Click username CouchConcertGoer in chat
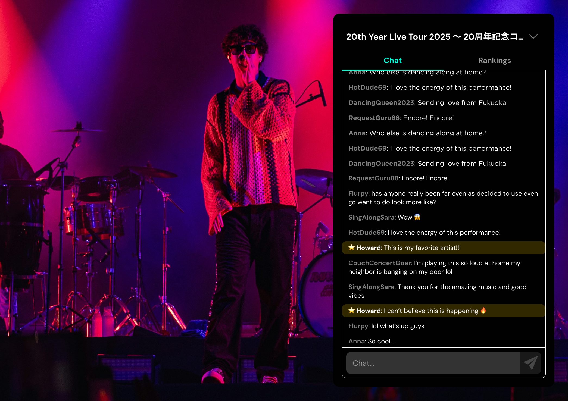568x401 pixels. pyautogui.click(x=380, y=263)
